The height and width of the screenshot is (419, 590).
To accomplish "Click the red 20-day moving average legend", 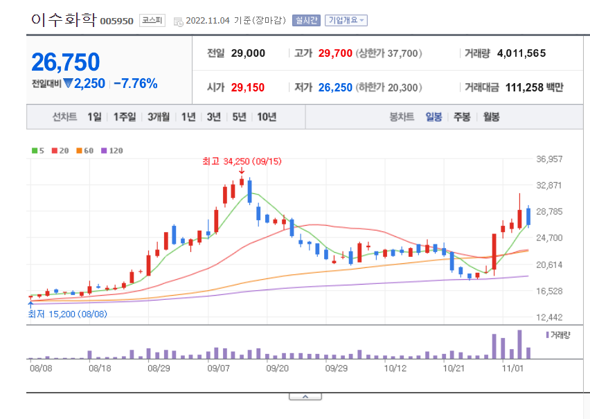I will tap(60, 150).
